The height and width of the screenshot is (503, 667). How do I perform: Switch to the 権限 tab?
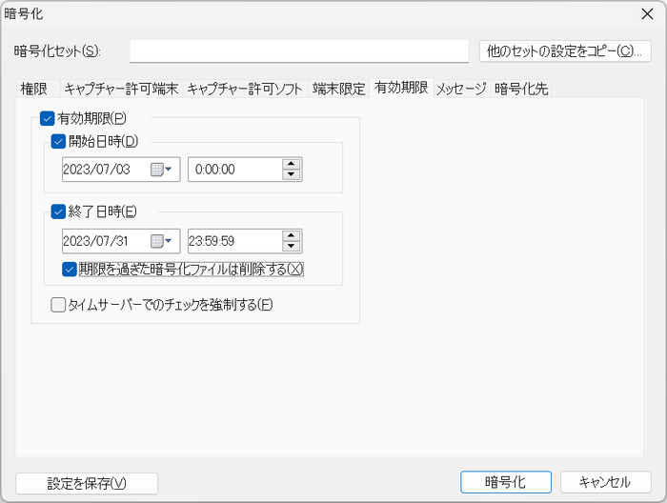[33, 89]
